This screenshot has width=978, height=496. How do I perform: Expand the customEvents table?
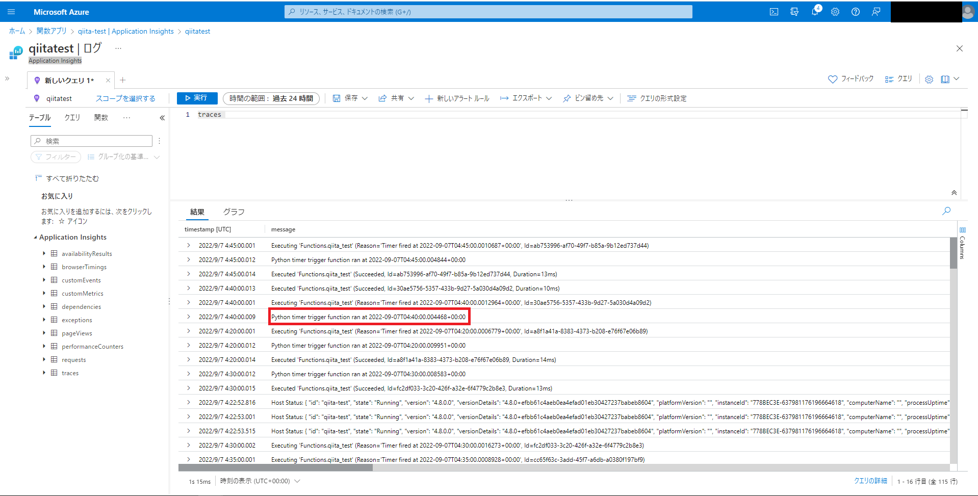coord(44,280)
